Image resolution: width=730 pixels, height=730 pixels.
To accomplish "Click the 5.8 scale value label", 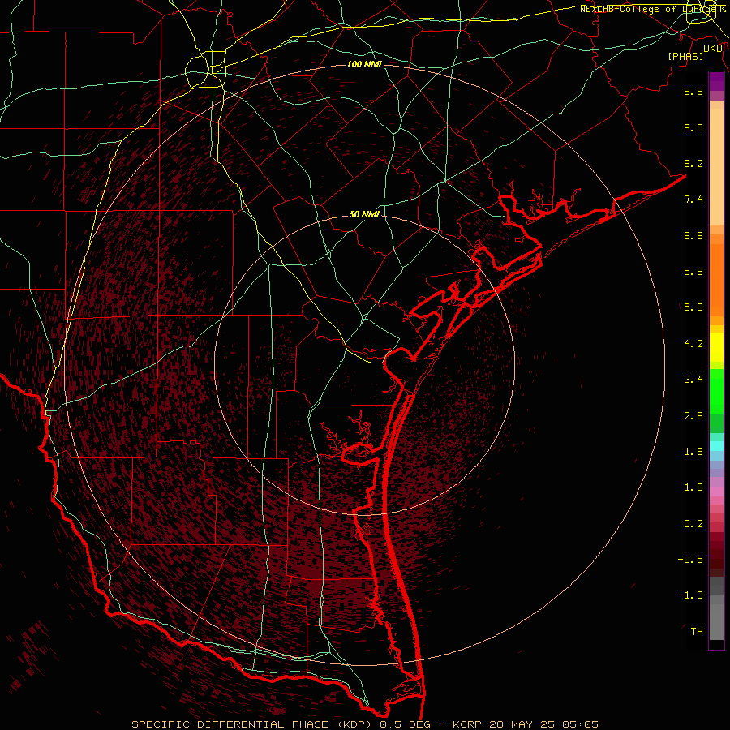I will click(x=693, y=272).
